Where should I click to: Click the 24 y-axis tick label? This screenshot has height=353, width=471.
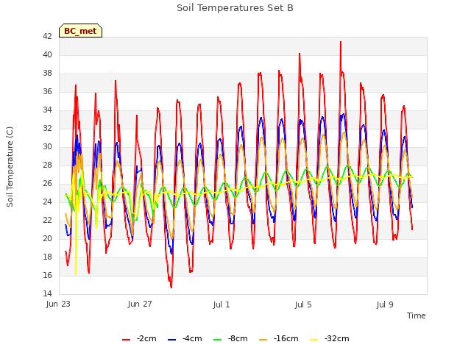pos(47,202)
